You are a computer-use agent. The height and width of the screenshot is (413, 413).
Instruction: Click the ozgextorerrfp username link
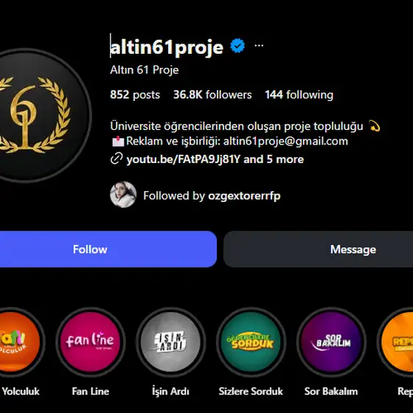pyautogui.click(x=244, y=196)
